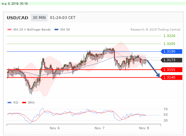
Task: Click the blue 1.3190 pivot price tag
Action: click(x=171, y=51)
